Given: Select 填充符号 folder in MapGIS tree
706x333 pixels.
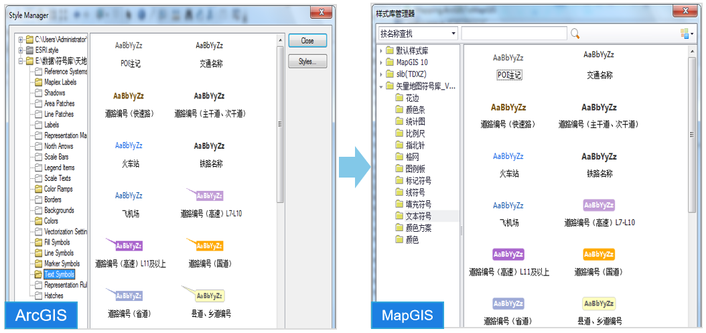Looking at the screenshot, I should pos(413,204).
